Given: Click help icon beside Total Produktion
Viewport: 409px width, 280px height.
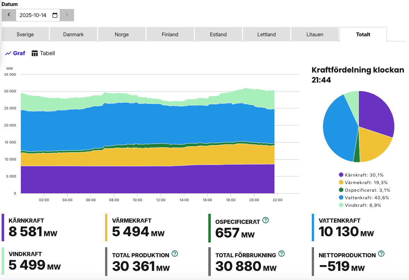Looking at the screenshot, I should pos(175,254).
